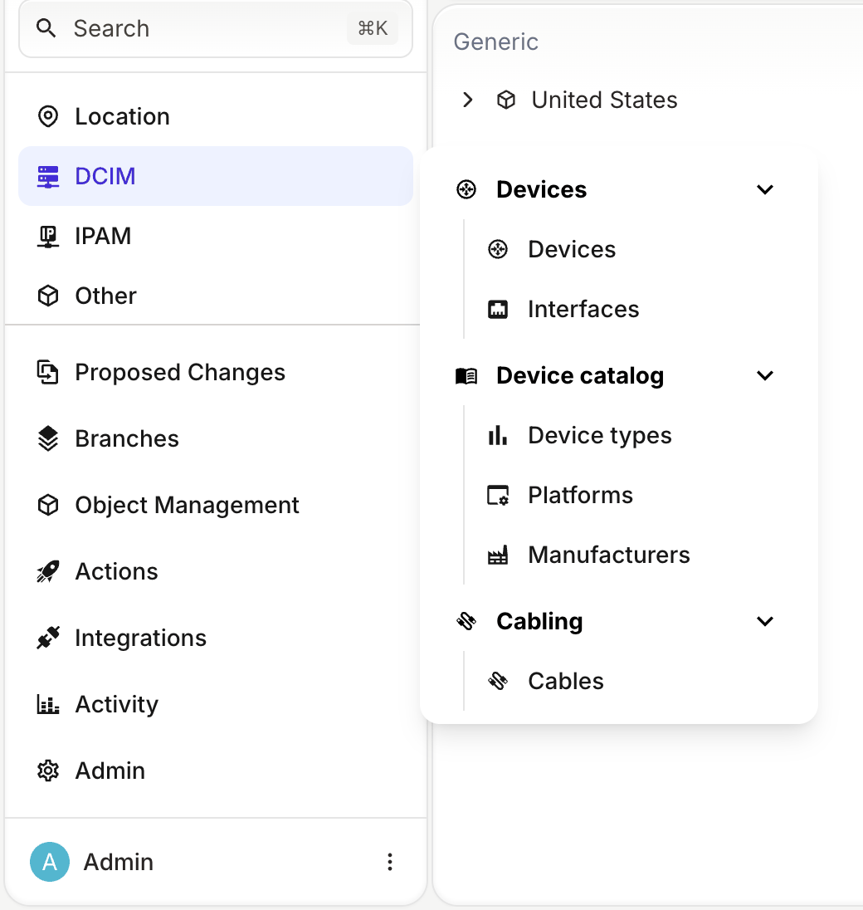Collapse the Device catalog section chevron
The height and width of the screenshot is (910, 863).
[765, 376]
